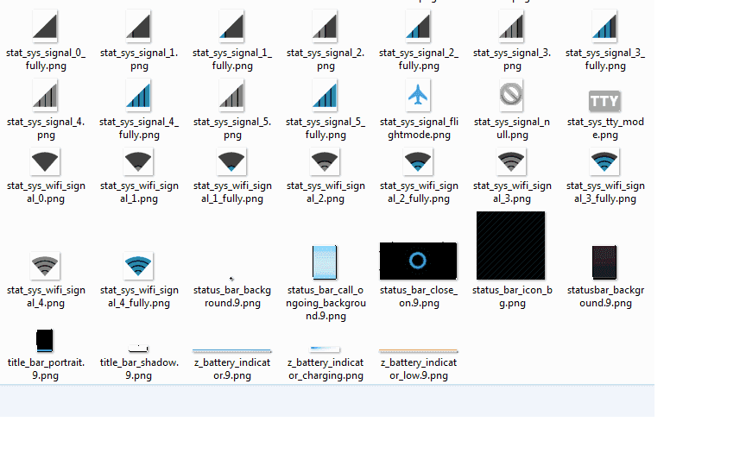
Task: Click the label "stat_sys_signal_3.png"
Action: tap(512, 60)
